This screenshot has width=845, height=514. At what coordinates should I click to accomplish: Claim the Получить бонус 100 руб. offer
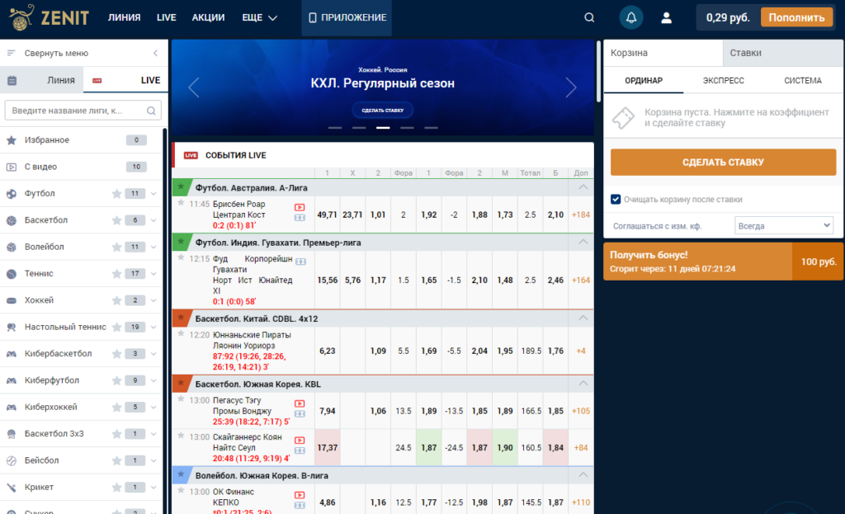(x=723, y=262)
